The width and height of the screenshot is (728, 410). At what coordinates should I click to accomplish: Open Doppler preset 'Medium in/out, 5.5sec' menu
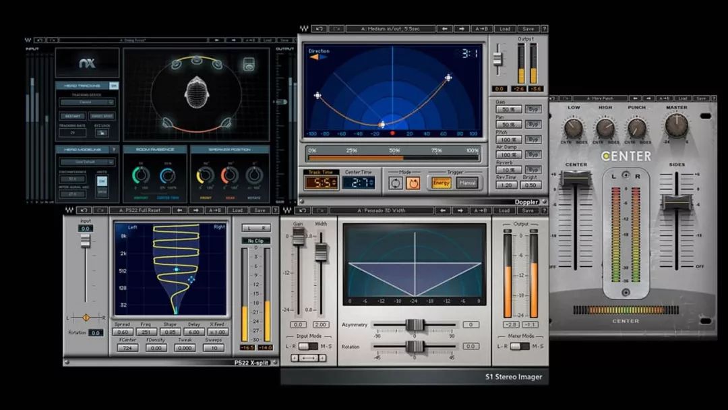coord(390,29)
